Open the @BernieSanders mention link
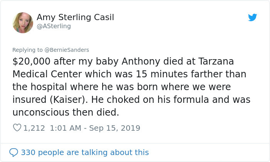 click(x=67, y=49)
